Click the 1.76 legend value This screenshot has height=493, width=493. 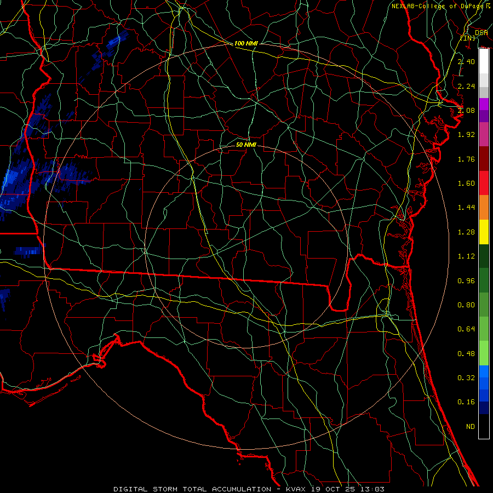click(x=466, y=159)
